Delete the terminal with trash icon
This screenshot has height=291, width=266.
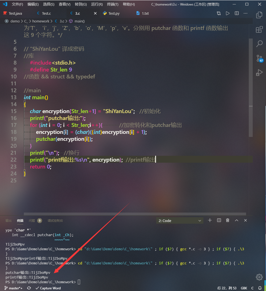tap(227, 220)
